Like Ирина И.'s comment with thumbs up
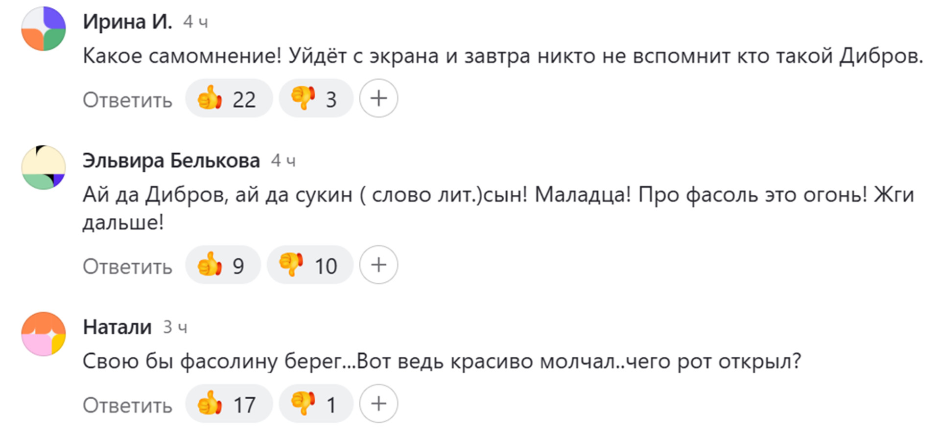 [228, 99]
